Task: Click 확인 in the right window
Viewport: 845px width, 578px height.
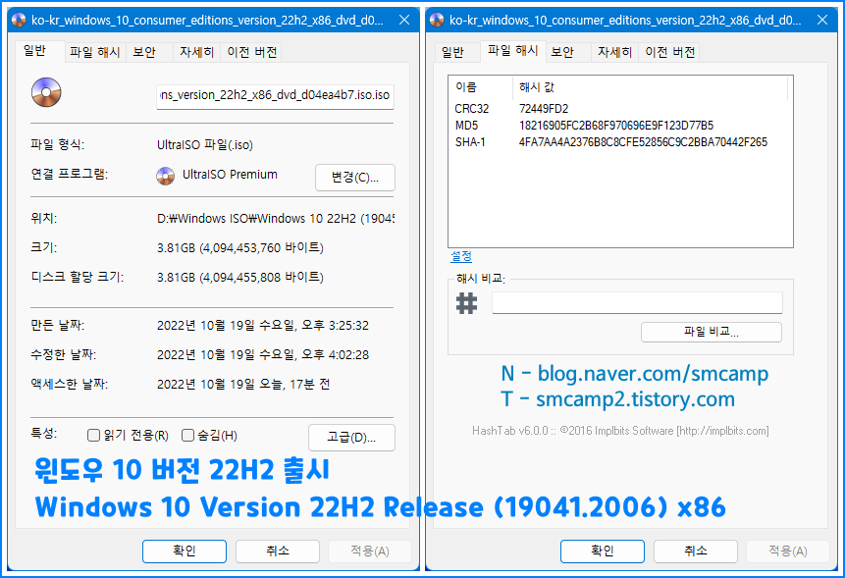Action: tap(603, 552)
